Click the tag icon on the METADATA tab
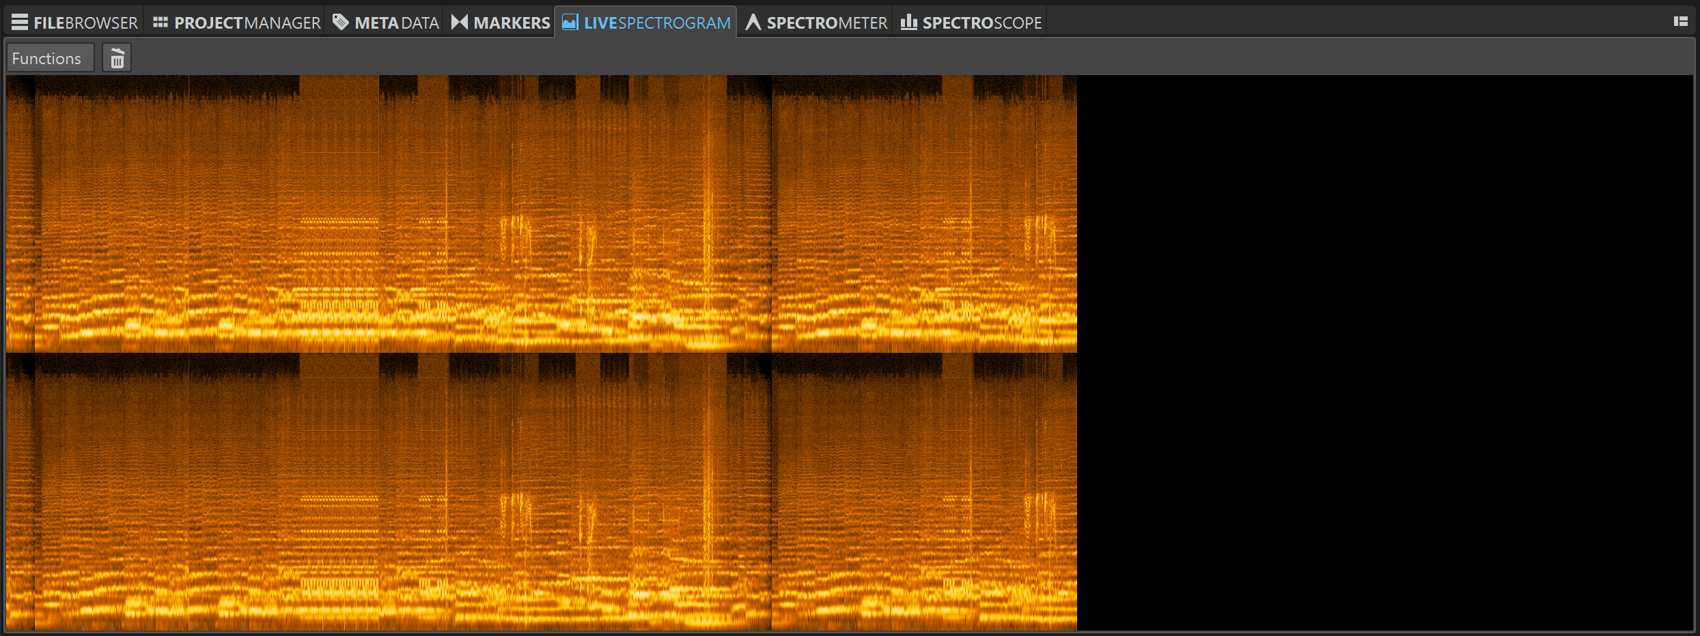The height and width of the screenshot is (636, 1700). (339, 21)
